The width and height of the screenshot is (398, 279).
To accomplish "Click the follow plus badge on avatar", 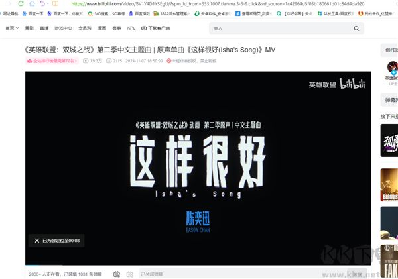I will click(393, 73).
